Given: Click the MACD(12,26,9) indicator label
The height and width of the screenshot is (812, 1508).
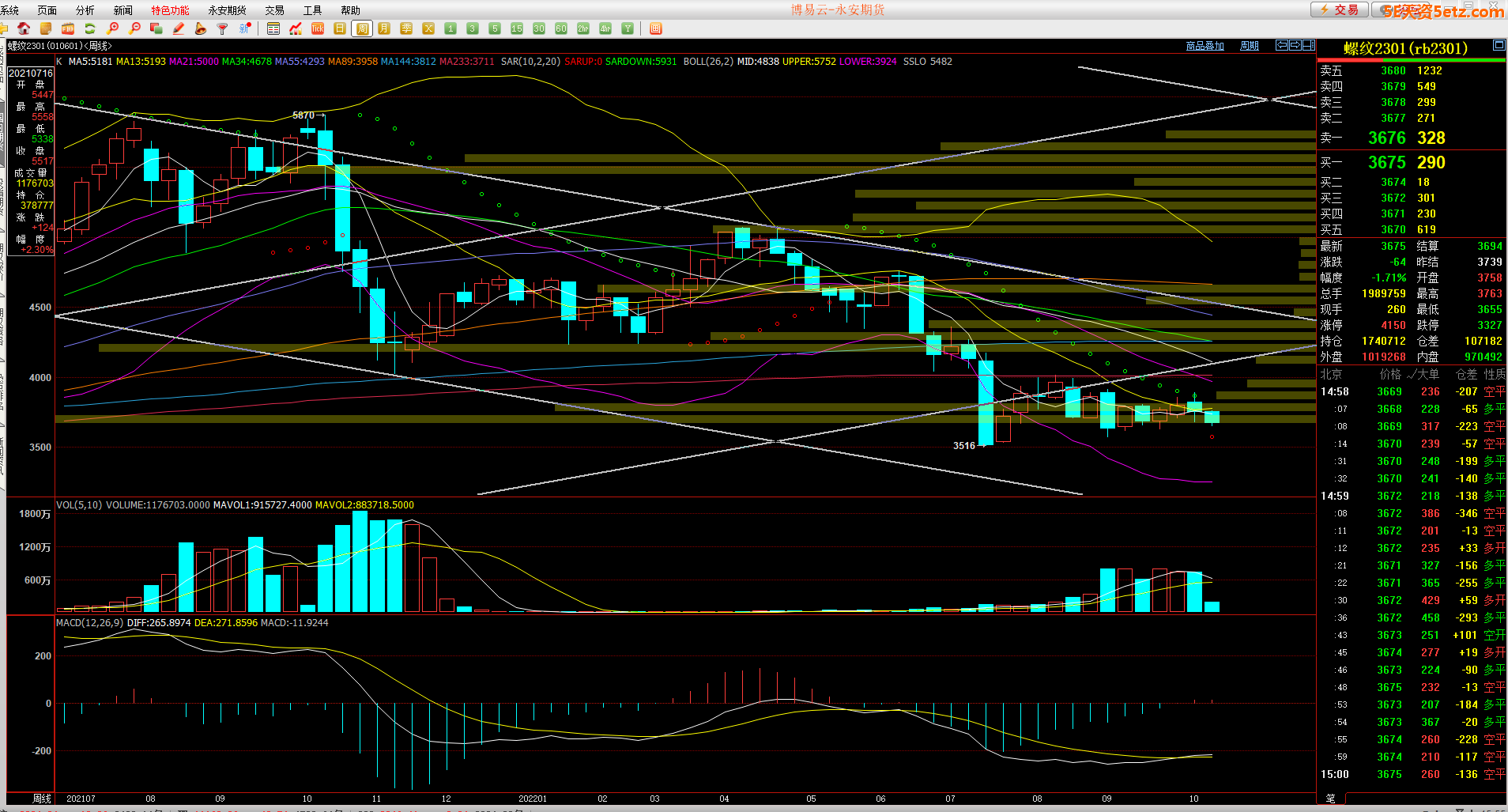Looking at the screenshot, I should click(89, 623).
